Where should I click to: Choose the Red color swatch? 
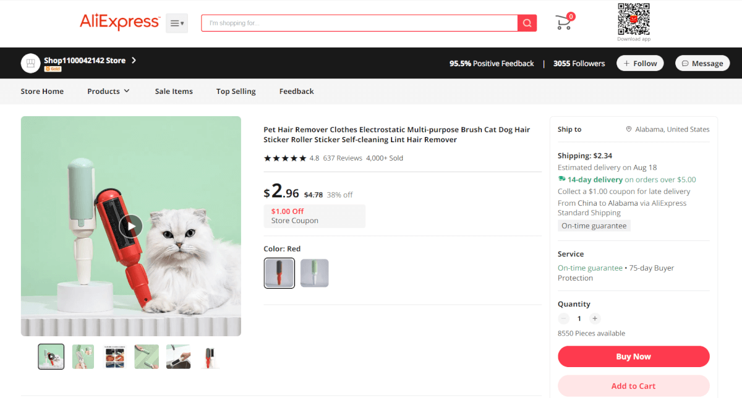[279, 273]
